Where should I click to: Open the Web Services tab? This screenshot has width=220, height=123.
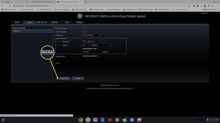(42, 22)
